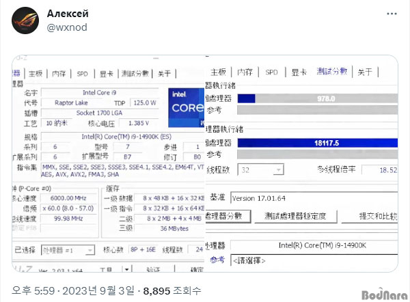The width and height of the screenshot is (410, 302).
Task: Open the processor selection dropdown 处理器 #1
Action: [x=68, y=250]
